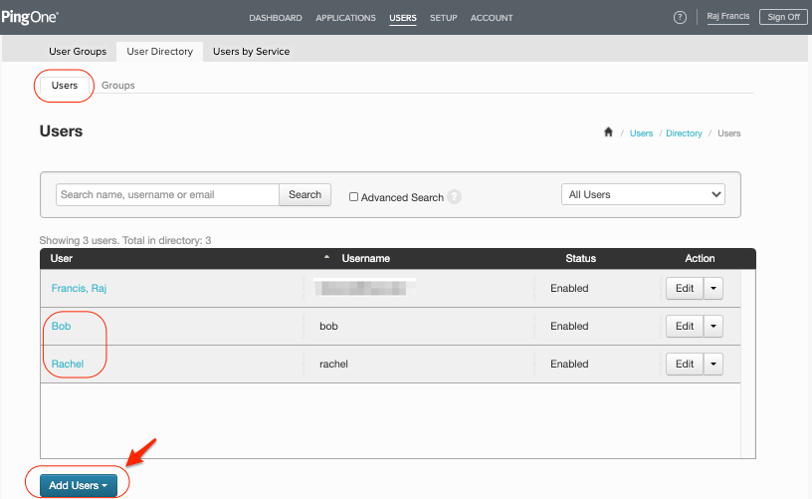812x499 pixels.
Task: Click the Search button
Action: click(x=304, y=194)
